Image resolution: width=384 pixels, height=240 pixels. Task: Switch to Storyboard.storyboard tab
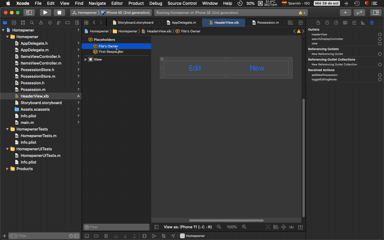[x=133, y=22]
